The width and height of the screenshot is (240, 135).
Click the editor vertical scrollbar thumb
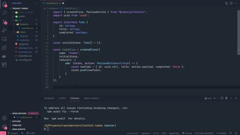(x=238, y=33)
